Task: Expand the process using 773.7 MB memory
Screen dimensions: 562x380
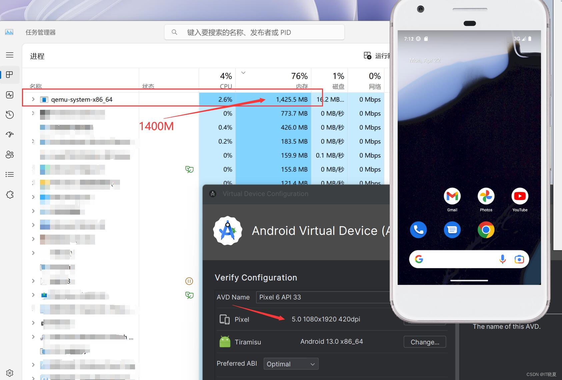Action: pyautogui.click(x=33, y=113)
